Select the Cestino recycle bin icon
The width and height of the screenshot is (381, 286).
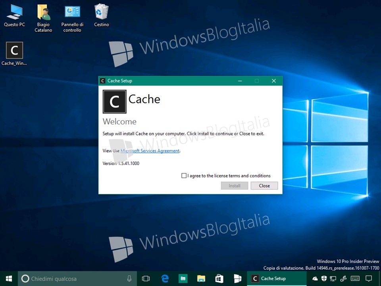[102, 15]
